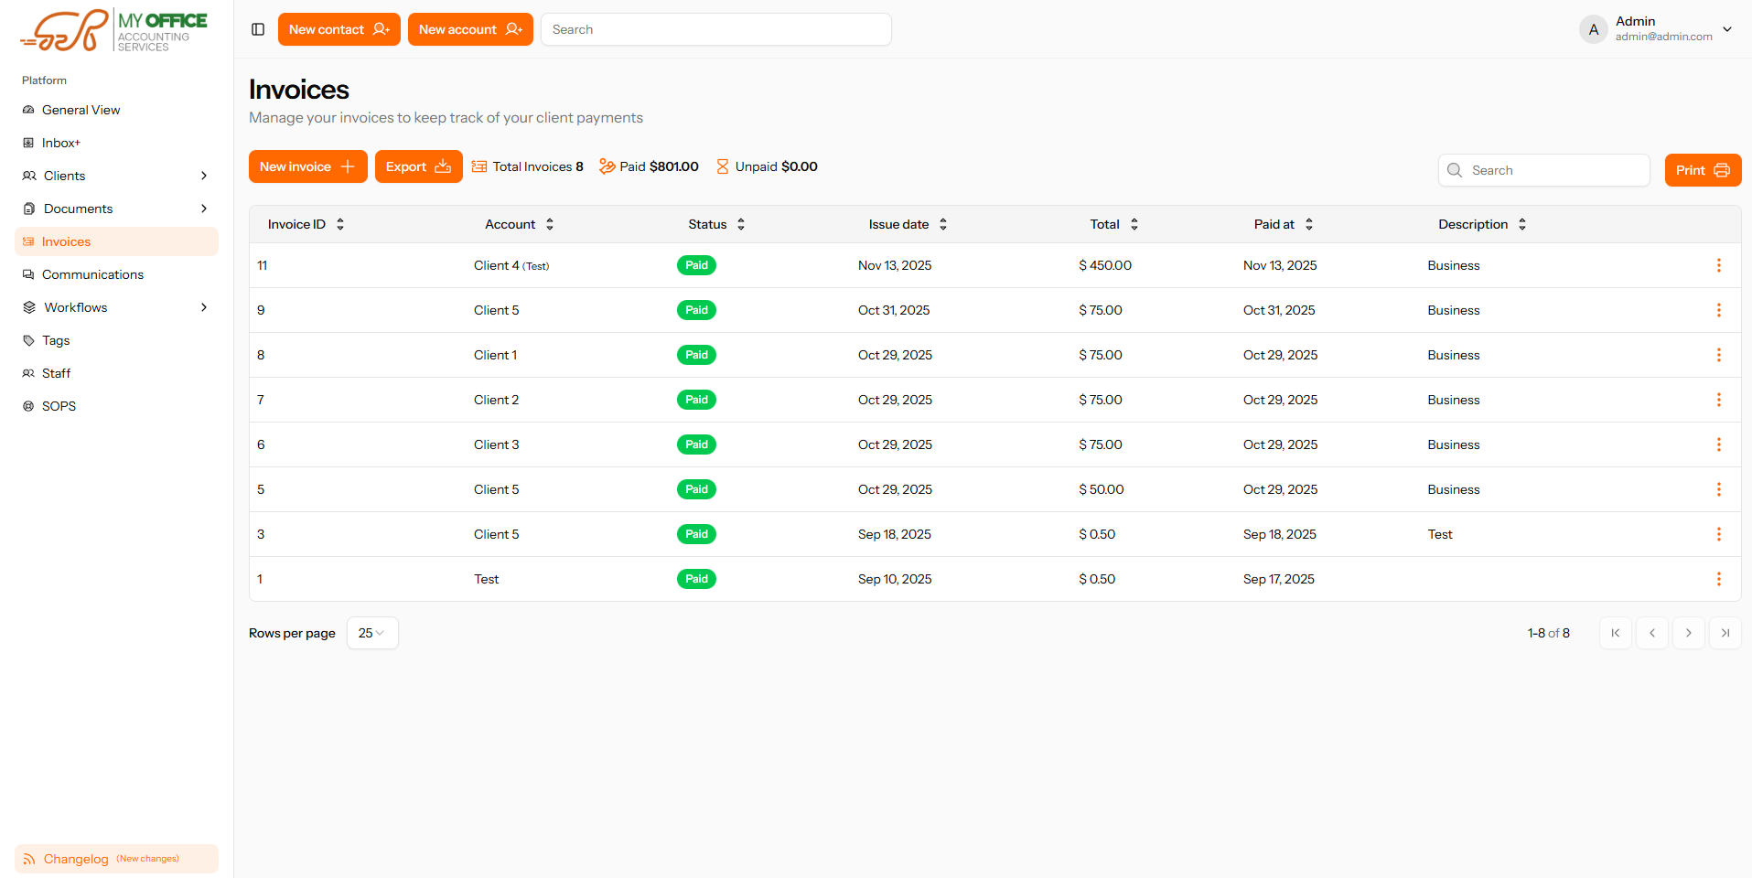Select the Test description cell
The width and height of the screenshot is (1752, 878).
coord(1440,534)
